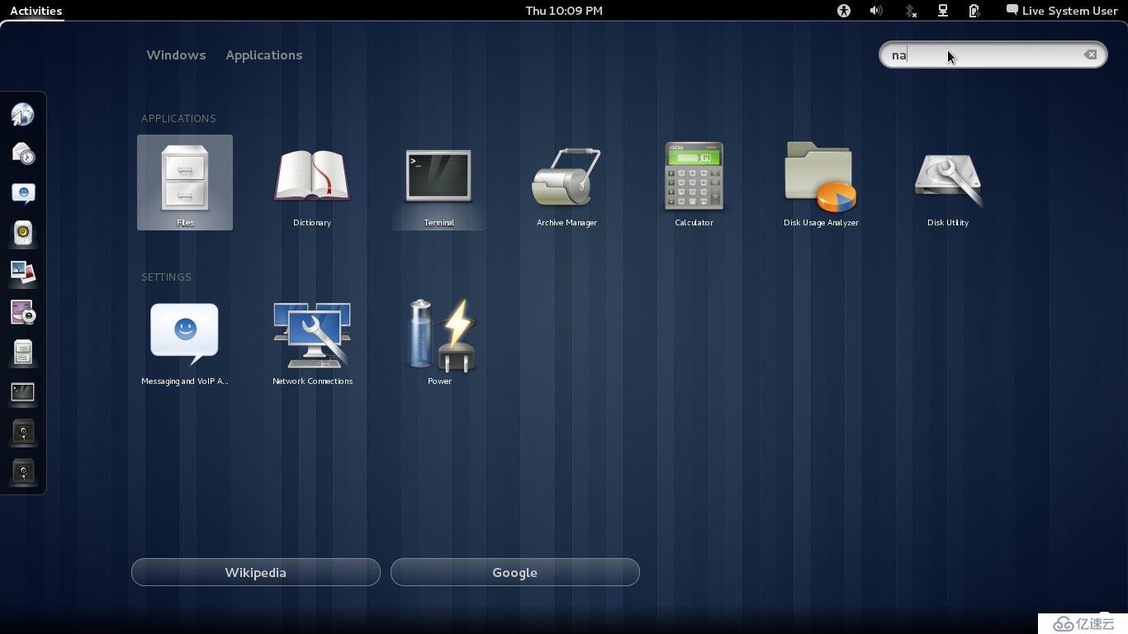Open the accessibility menu in top bar
Screen dimensions: 1128x634
coord(843,11)
